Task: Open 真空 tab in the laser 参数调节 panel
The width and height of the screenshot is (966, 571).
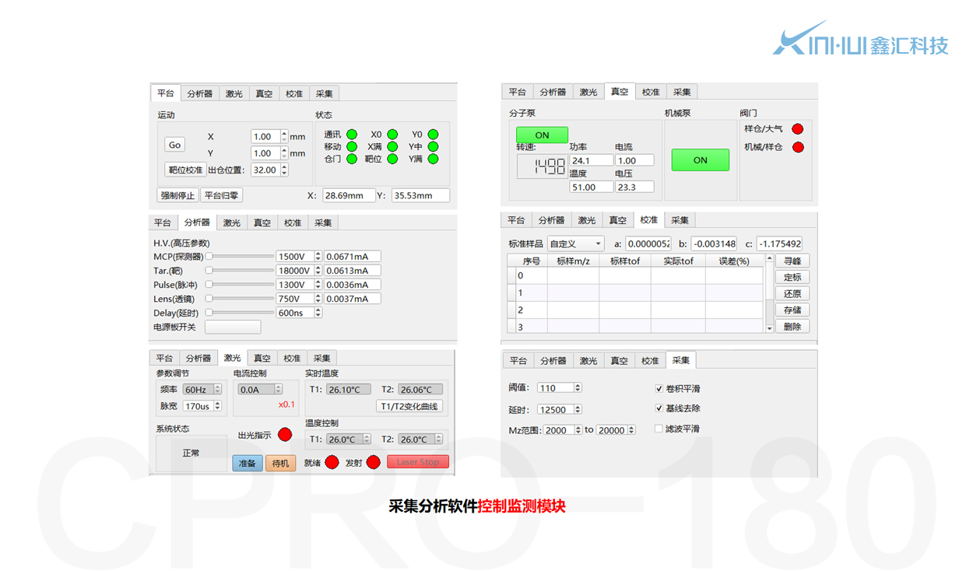Action: [262, 359]
